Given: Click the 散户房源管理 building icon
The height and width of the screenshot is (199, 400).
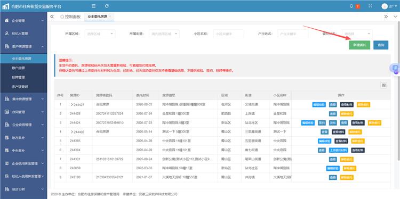Looking at the screenshot, I should [7, 46].
